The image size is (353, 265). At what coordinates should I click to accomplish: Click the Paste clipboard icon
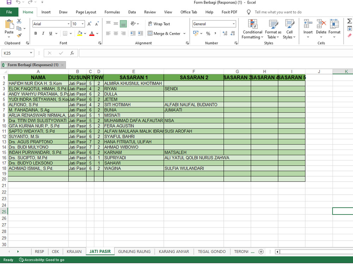coord(9,24)
